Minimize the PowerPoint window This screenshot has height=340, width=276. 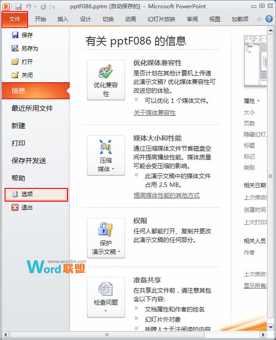(253, 6)
